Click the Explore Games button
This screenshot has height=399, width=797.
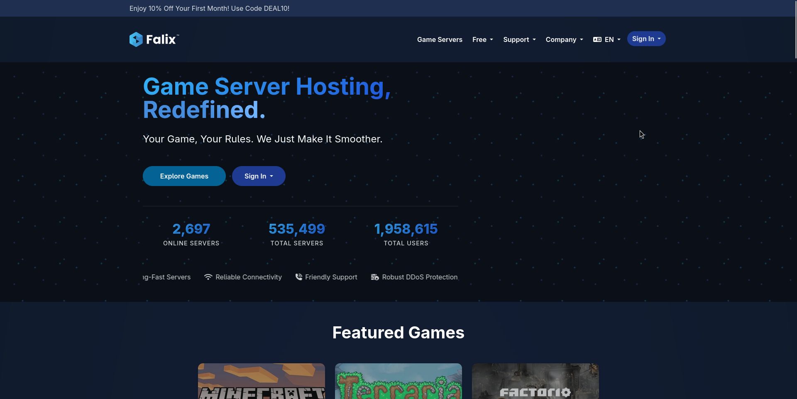pos(184,176)
